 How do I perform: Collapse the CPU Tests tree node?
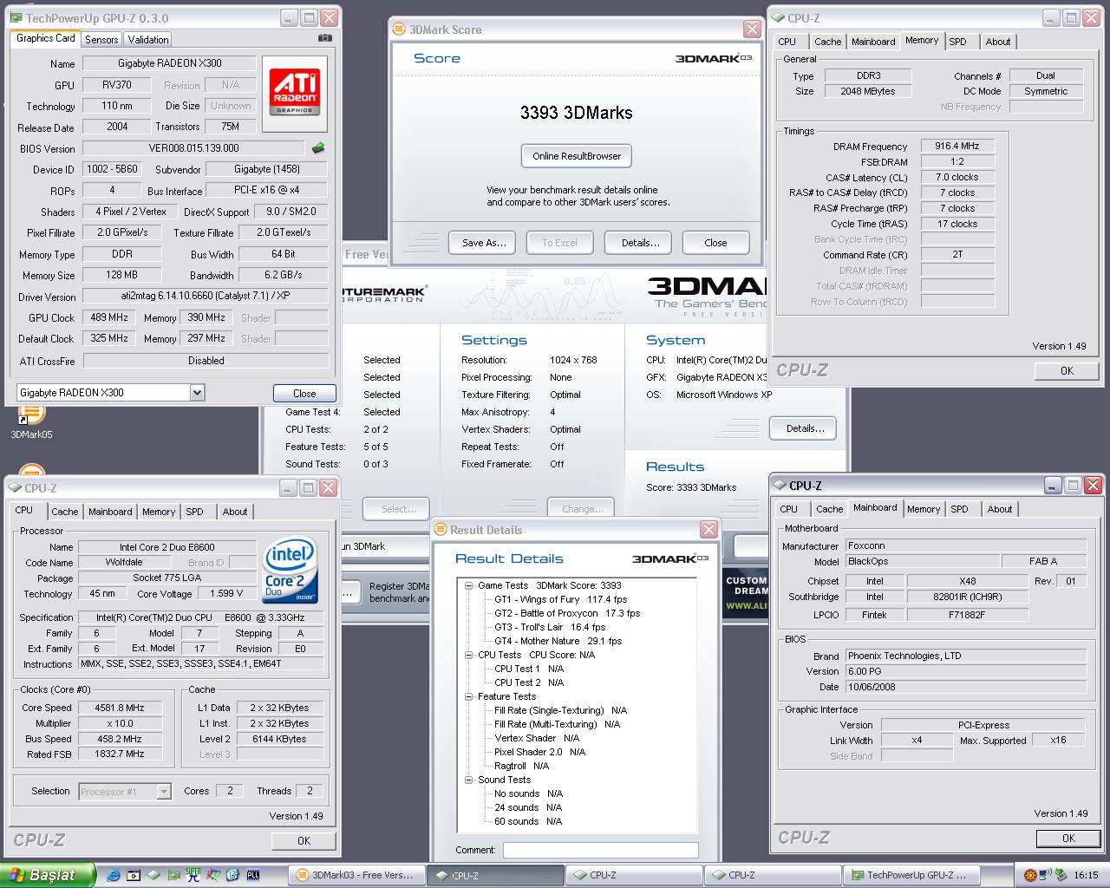[x=468, y=655]
